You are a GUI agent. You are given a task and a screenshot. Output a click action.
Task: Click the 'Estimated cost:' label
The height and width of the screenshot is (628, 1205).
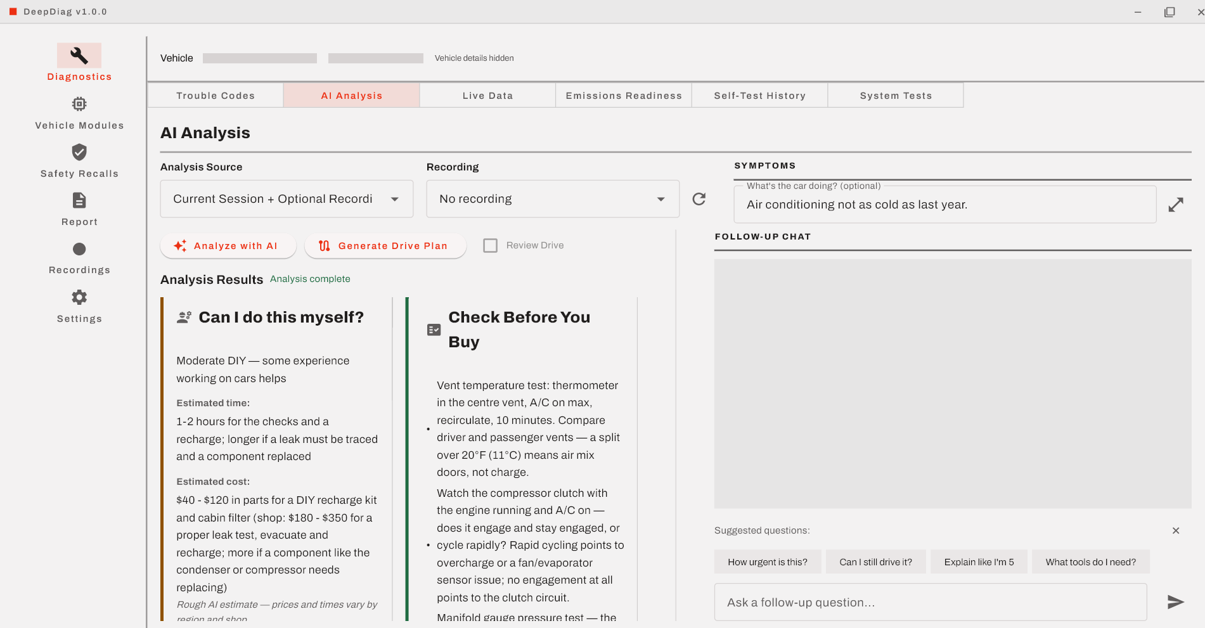[x=213, y=482]
